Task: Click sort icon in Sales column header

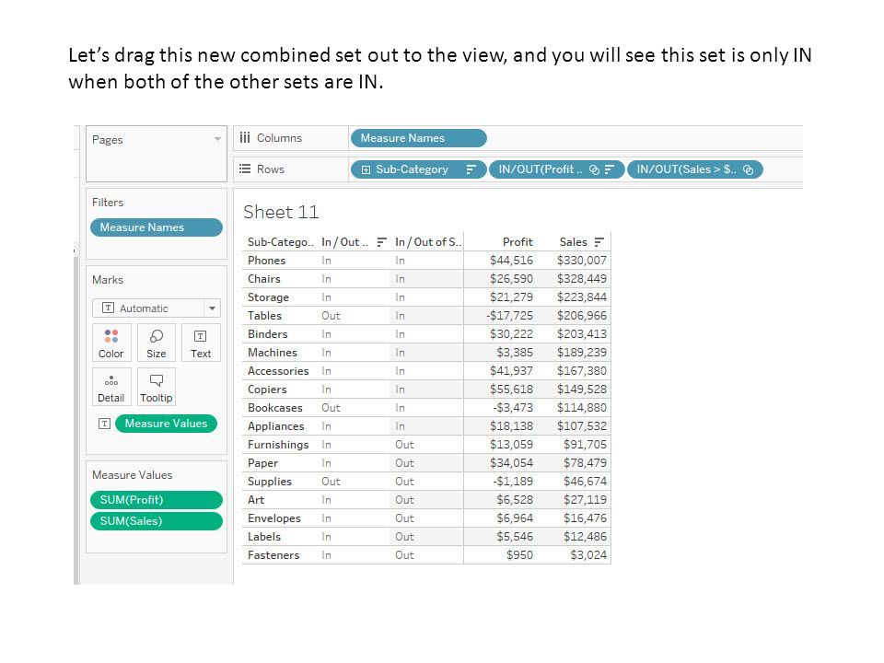Action: (599, 242)
